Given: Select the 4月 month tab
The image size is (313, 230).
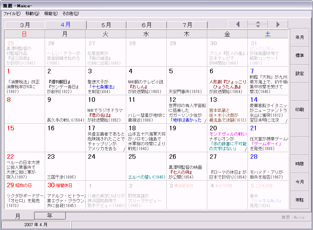Looking at the screenshot, I should 66,25.
